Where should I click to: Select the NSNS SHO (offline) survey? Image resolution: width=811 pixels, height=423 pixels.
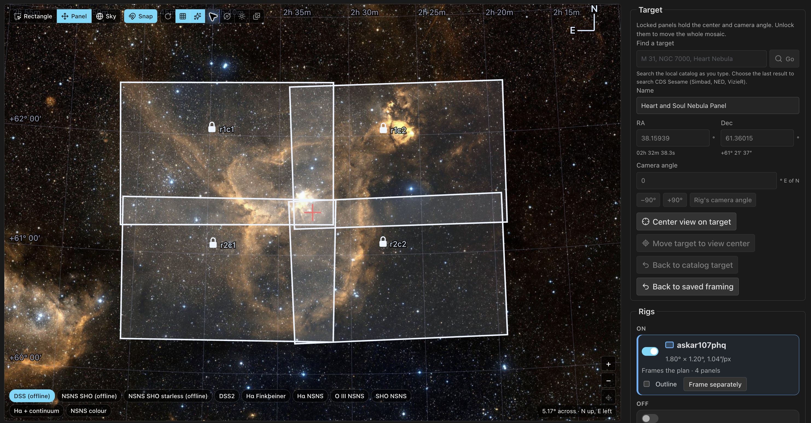tap(89, 396)
